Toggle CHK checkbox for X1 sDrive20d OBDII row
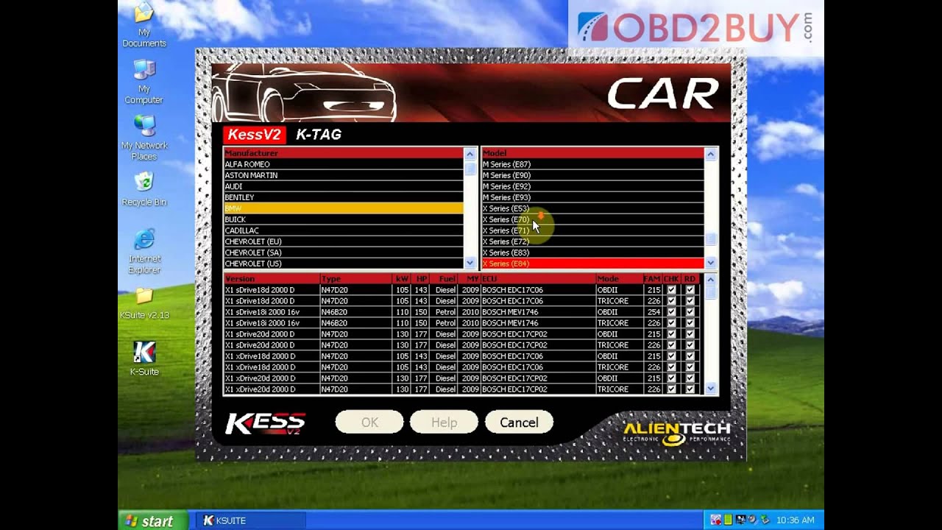942x530 pixels. coord(671,334)
